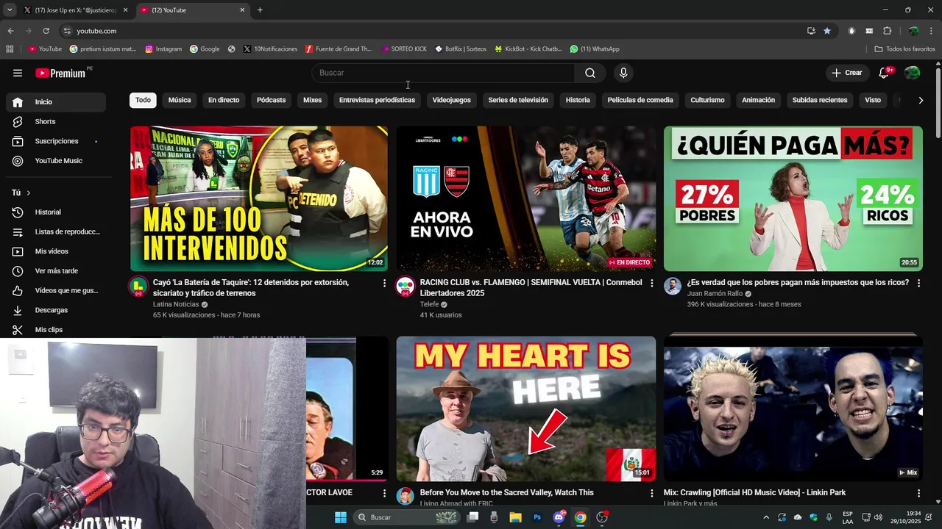Image resolution: width=942 pixels, height=529 pixels.
Task: Open Listas de reproducción in the sidebar
Action: pyautogui.click(x=56, y=231)
